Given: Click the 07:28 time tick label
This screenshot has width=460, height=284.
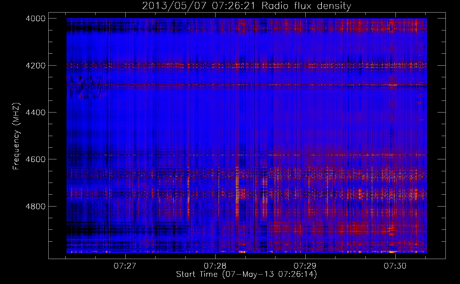Looking at the screenshot, I should [x=215, y=266].
